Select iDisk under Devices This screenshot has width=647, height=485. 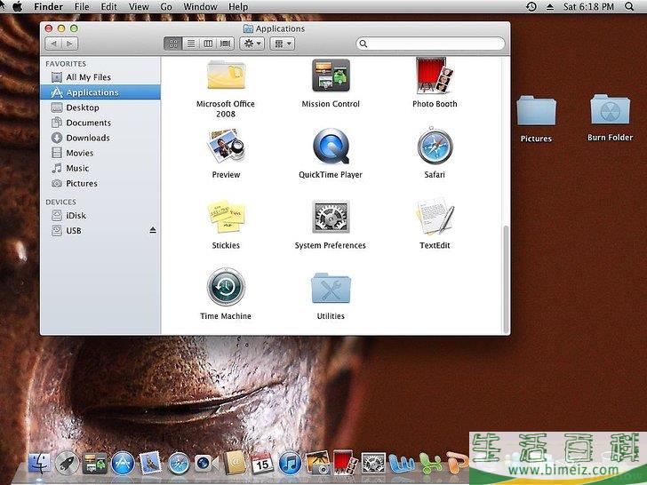click(x=100, y=215)
